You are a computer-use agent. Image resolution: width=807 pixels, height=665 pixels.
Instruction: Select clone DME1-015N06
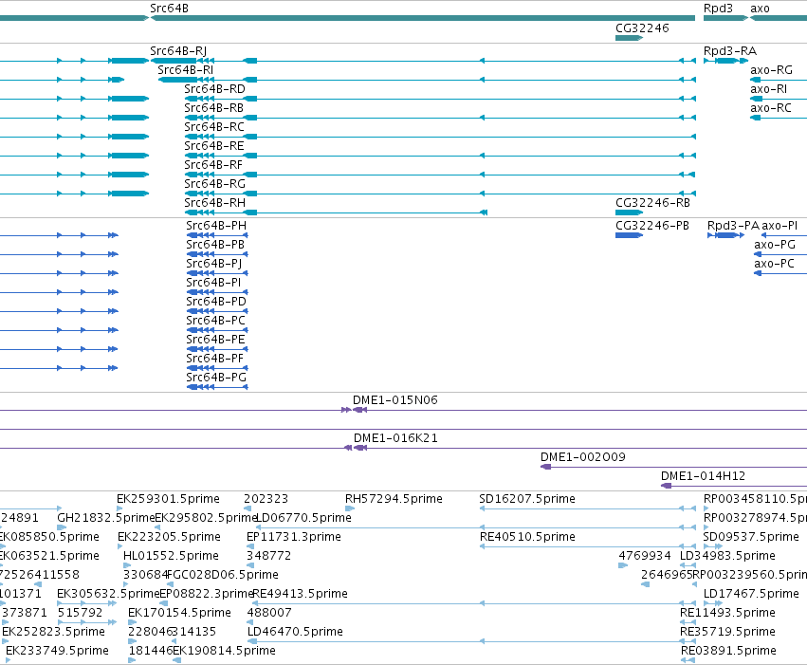pyautogui.click(x=395, y=400)
